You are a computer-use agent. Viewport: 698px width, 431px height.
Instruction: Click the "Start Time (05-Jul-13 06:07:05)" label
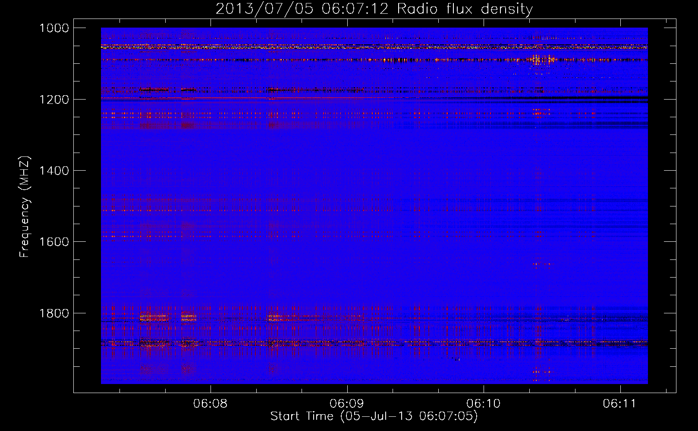374,416
